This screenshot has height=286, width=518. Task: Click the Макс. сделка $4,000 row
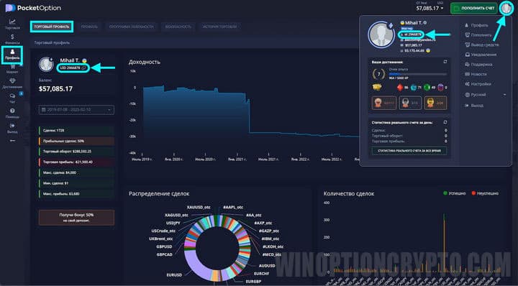click(x=77, y=173)
